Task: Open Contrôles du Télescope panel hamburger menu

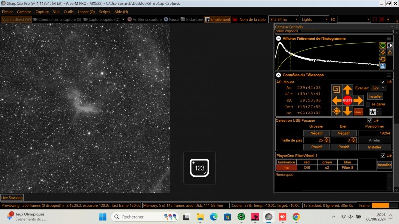Action: click(x=389, y=75)
